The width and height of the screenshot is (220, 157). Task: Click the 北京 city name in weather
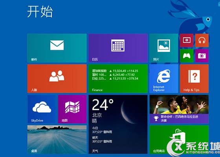click(x=97, y=115)
